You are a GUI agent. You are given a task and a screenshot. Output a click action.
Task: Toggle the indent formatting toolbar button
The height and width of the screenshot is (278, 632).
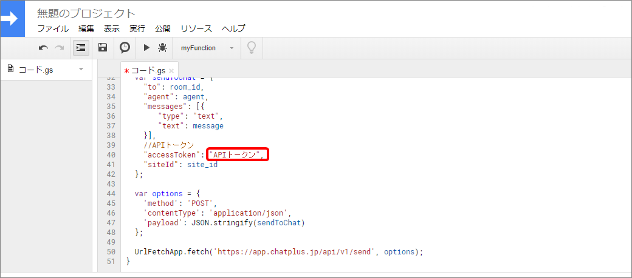point(81,48)
